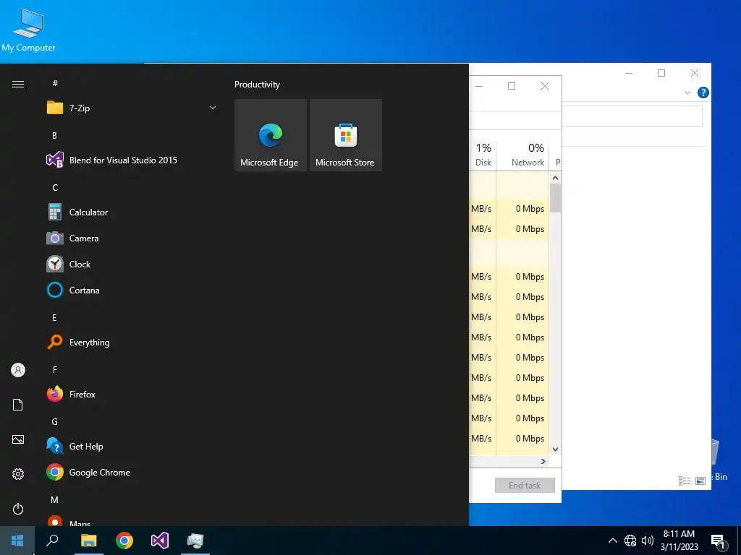Screen dimensions: 741x555
Task: Switch Explorer to details view icon
Action: coord(685,481)
